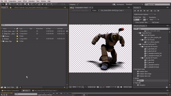Enable the Full Screen checkbox

tap(151, 22)
